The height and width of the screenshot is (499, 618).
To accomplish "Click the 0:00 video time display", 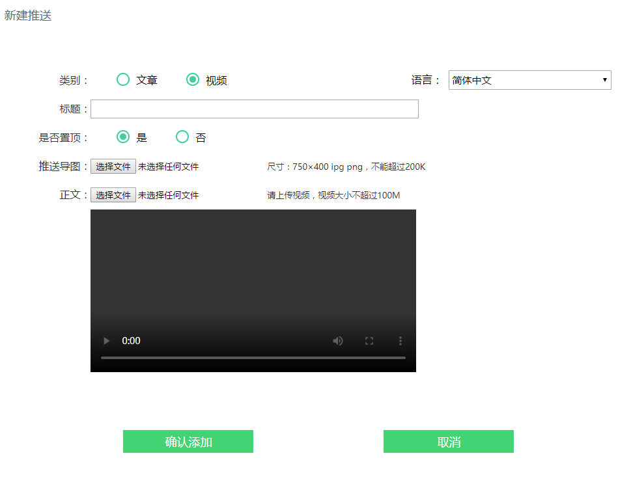I will pos(132,341).
